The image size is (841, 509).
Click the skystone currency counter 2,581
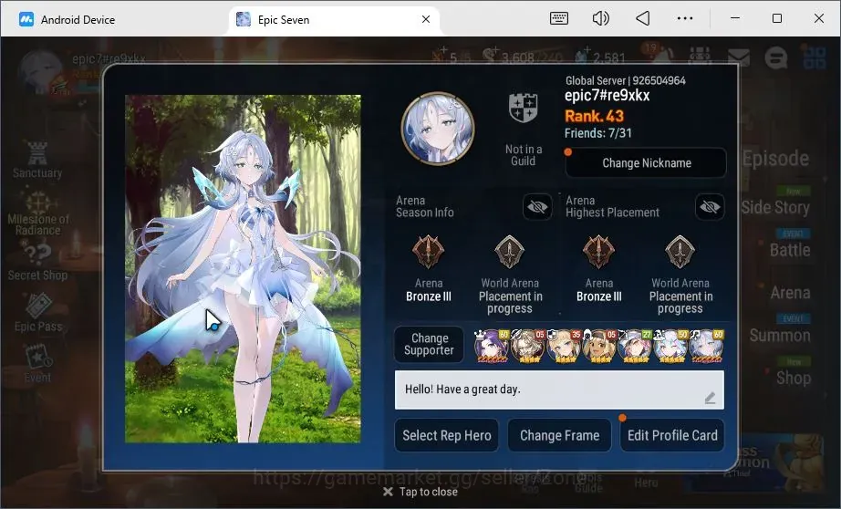600,57
